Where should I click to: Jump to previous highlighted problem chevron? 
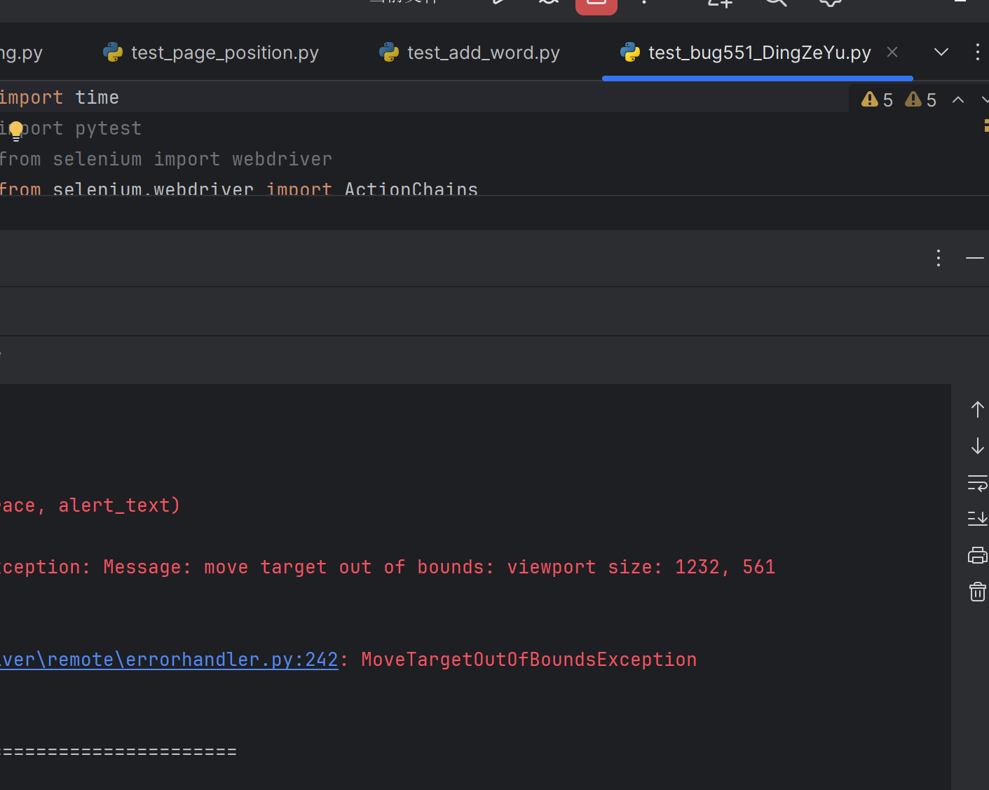click(x=958, y=100)
